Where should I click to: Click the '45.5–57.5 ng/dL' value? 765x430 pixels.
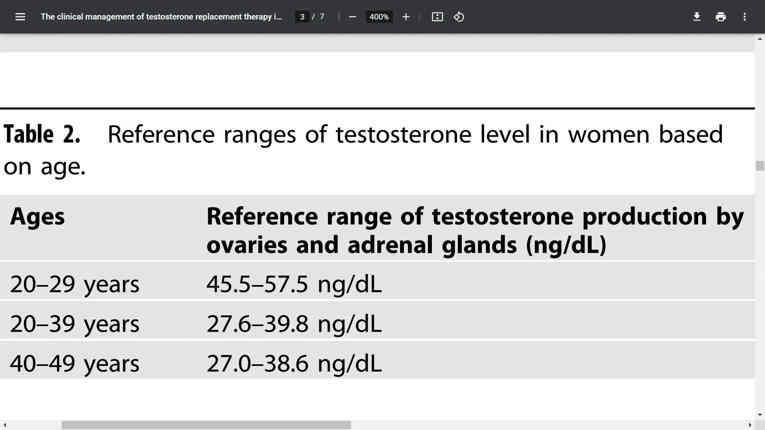tap(294, 284)
